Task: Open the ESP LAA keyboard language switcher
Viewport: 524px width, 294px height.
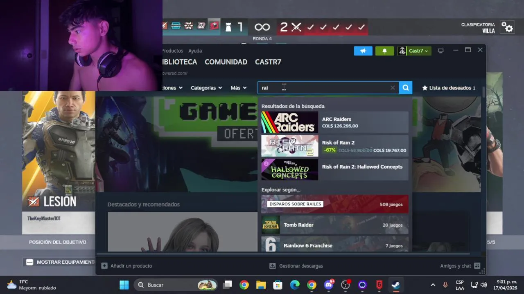Action: [460, 285]
